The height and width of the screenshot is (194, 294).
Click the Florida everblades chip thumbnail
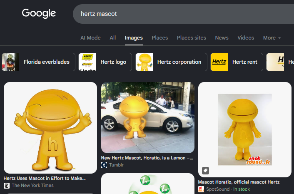click(x=10, y=62)
